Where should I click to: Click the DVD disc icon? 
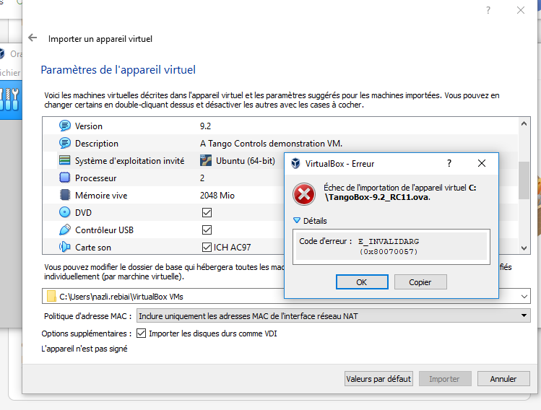coord(64,212)
